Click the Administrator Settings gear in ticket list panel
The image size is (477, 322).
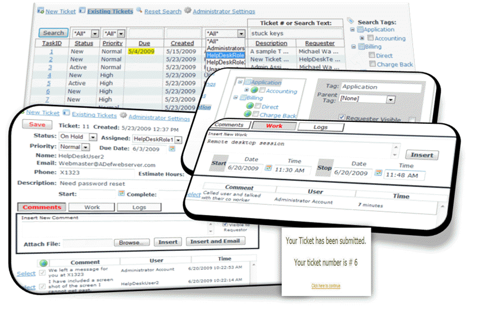188,11
